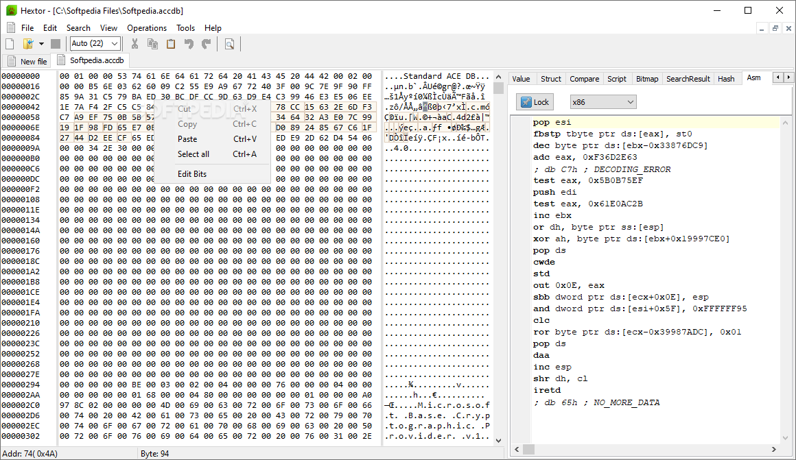Click the New file toolbar icon
The width and height of the screenshot is (796, 460).
(10, 44)
